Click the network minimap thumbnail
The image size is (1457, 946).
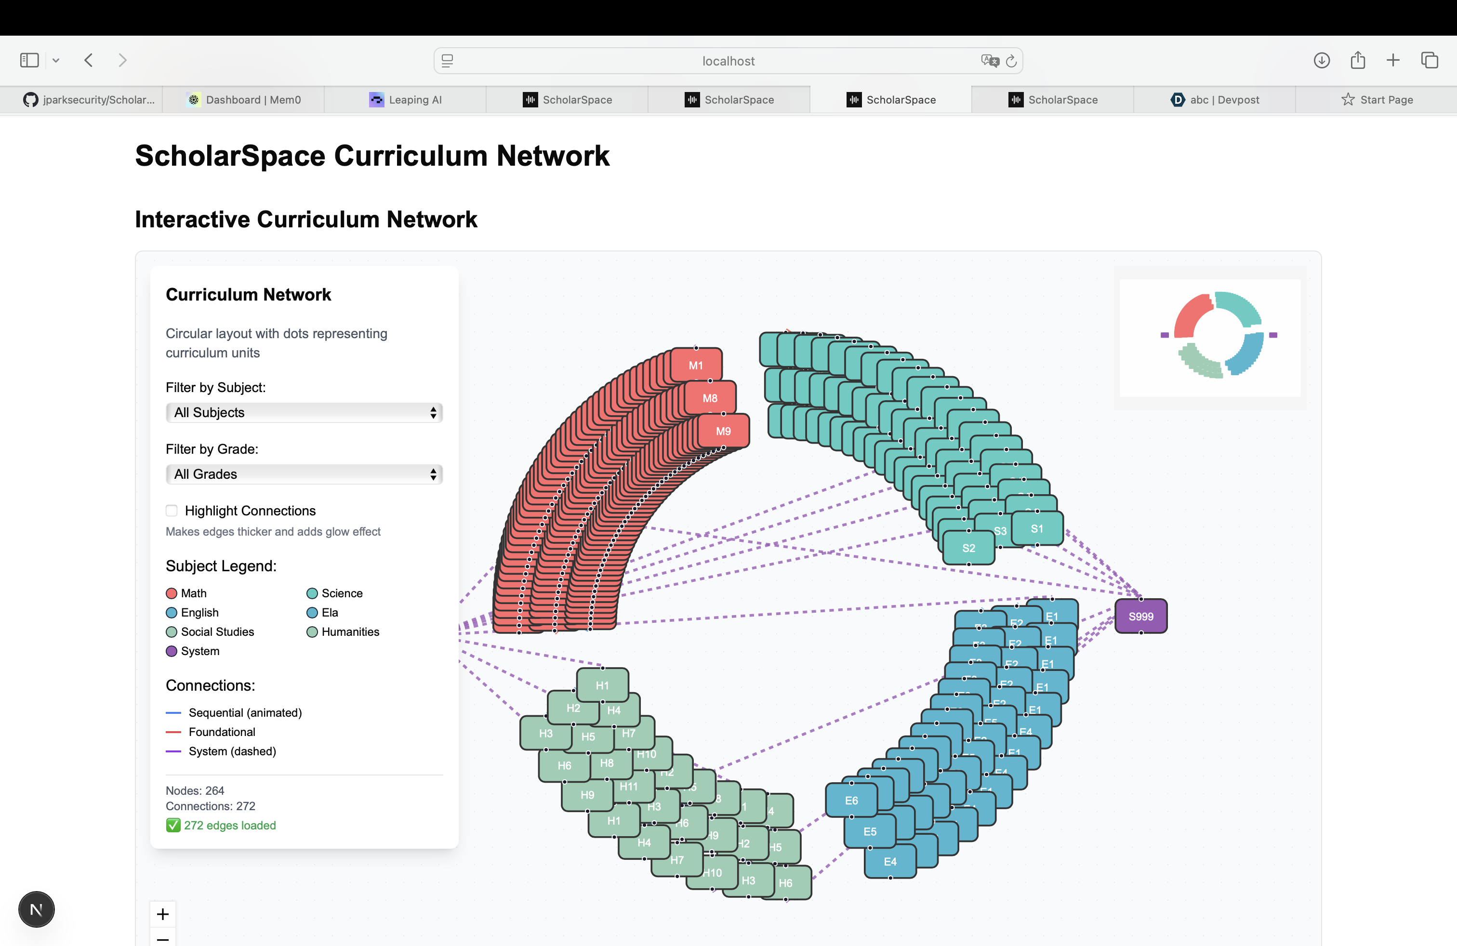point(1210,338)
